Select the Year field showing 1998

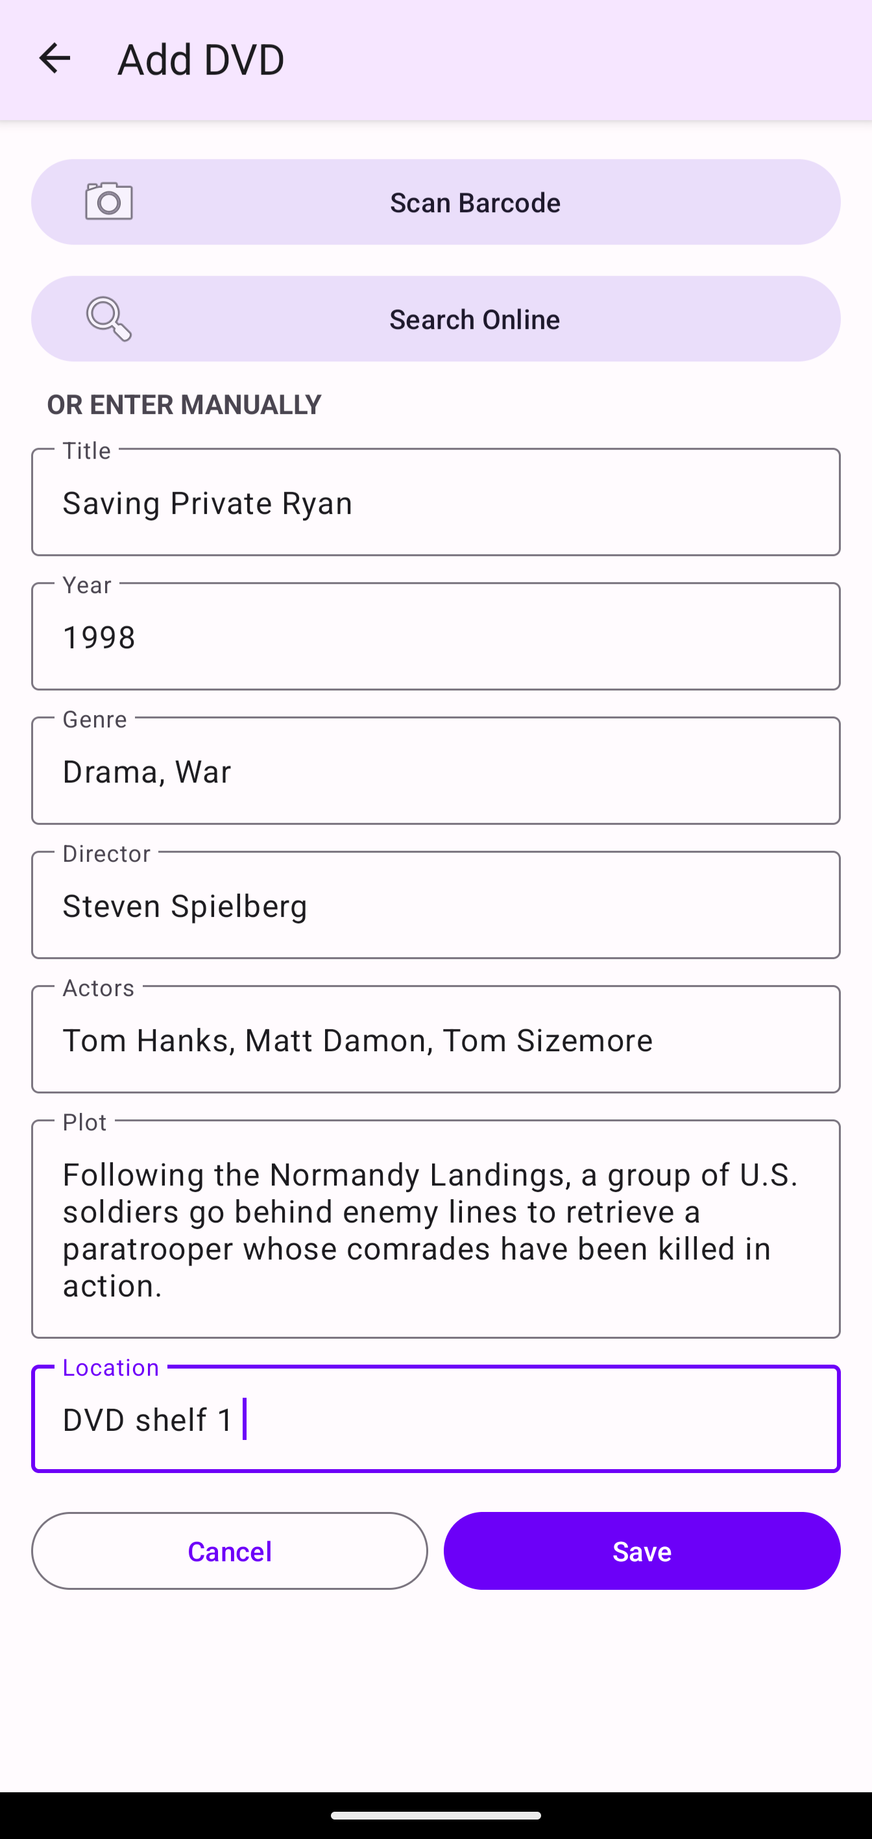point(435,637)
